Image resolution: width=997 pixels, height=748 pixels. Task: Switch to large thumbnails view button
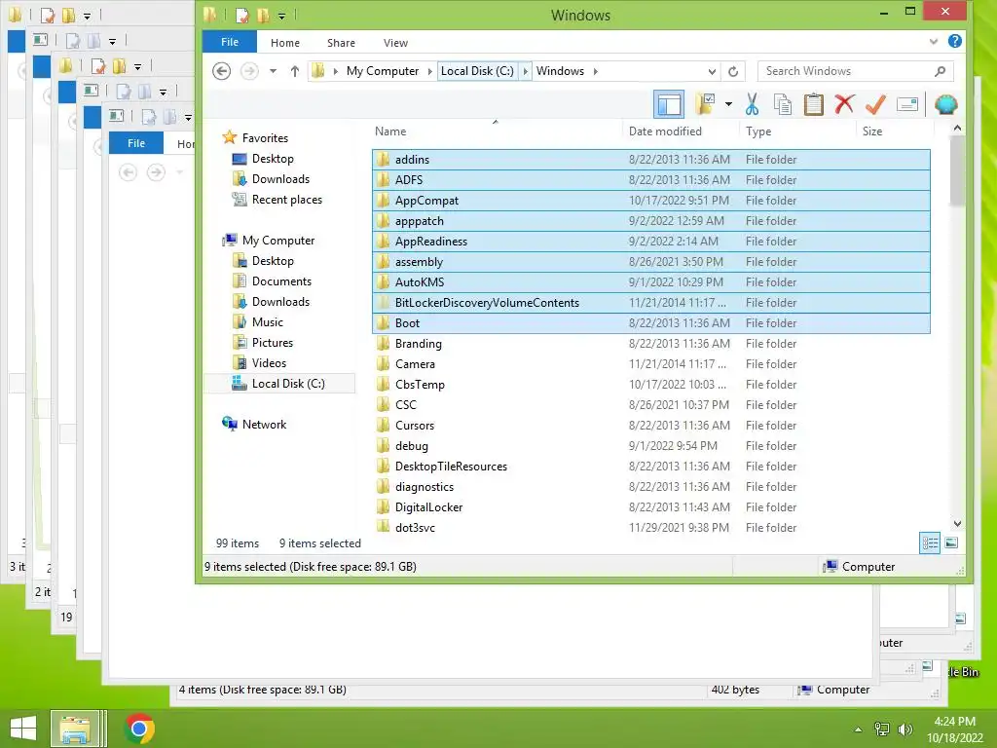951,542
